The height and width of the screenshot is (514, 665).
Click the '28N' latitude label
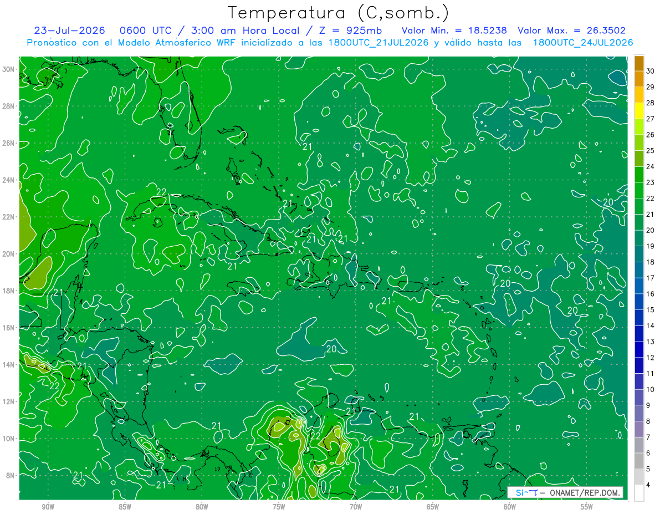[x=8, y=106]
